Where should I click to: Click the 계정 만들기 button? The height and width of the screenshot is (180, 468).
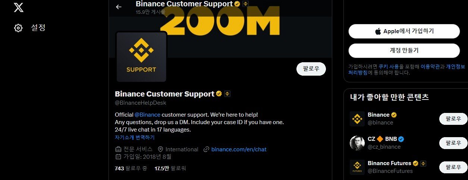pos(404,51)
